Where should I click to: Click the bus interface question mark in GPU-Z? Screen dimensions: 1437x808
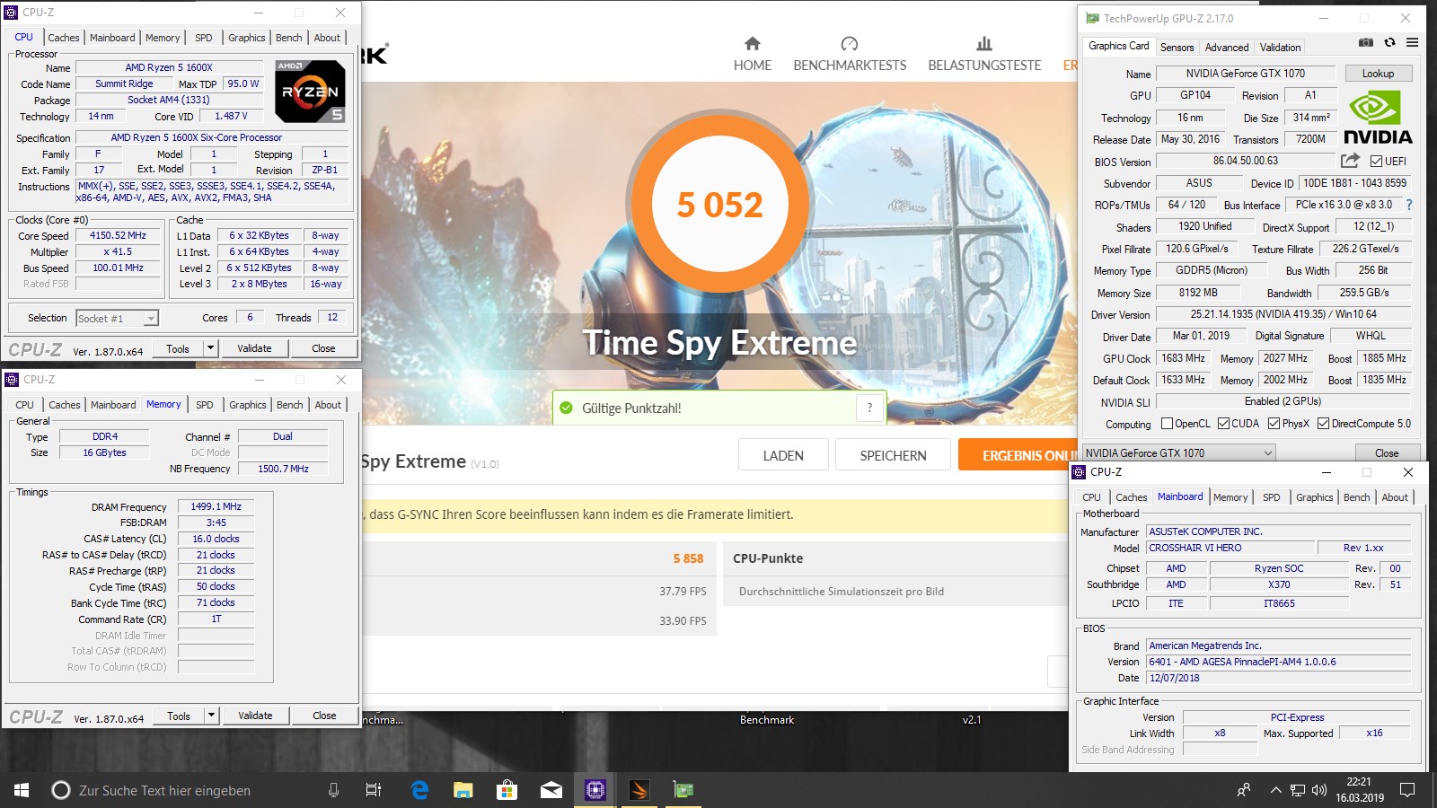(x=1409, y=205)
